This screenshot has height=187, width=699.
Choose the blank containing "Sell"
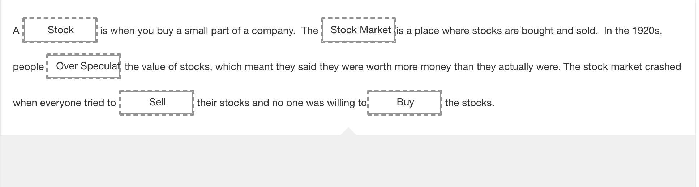pyautogui.click(x=157, y=103)
